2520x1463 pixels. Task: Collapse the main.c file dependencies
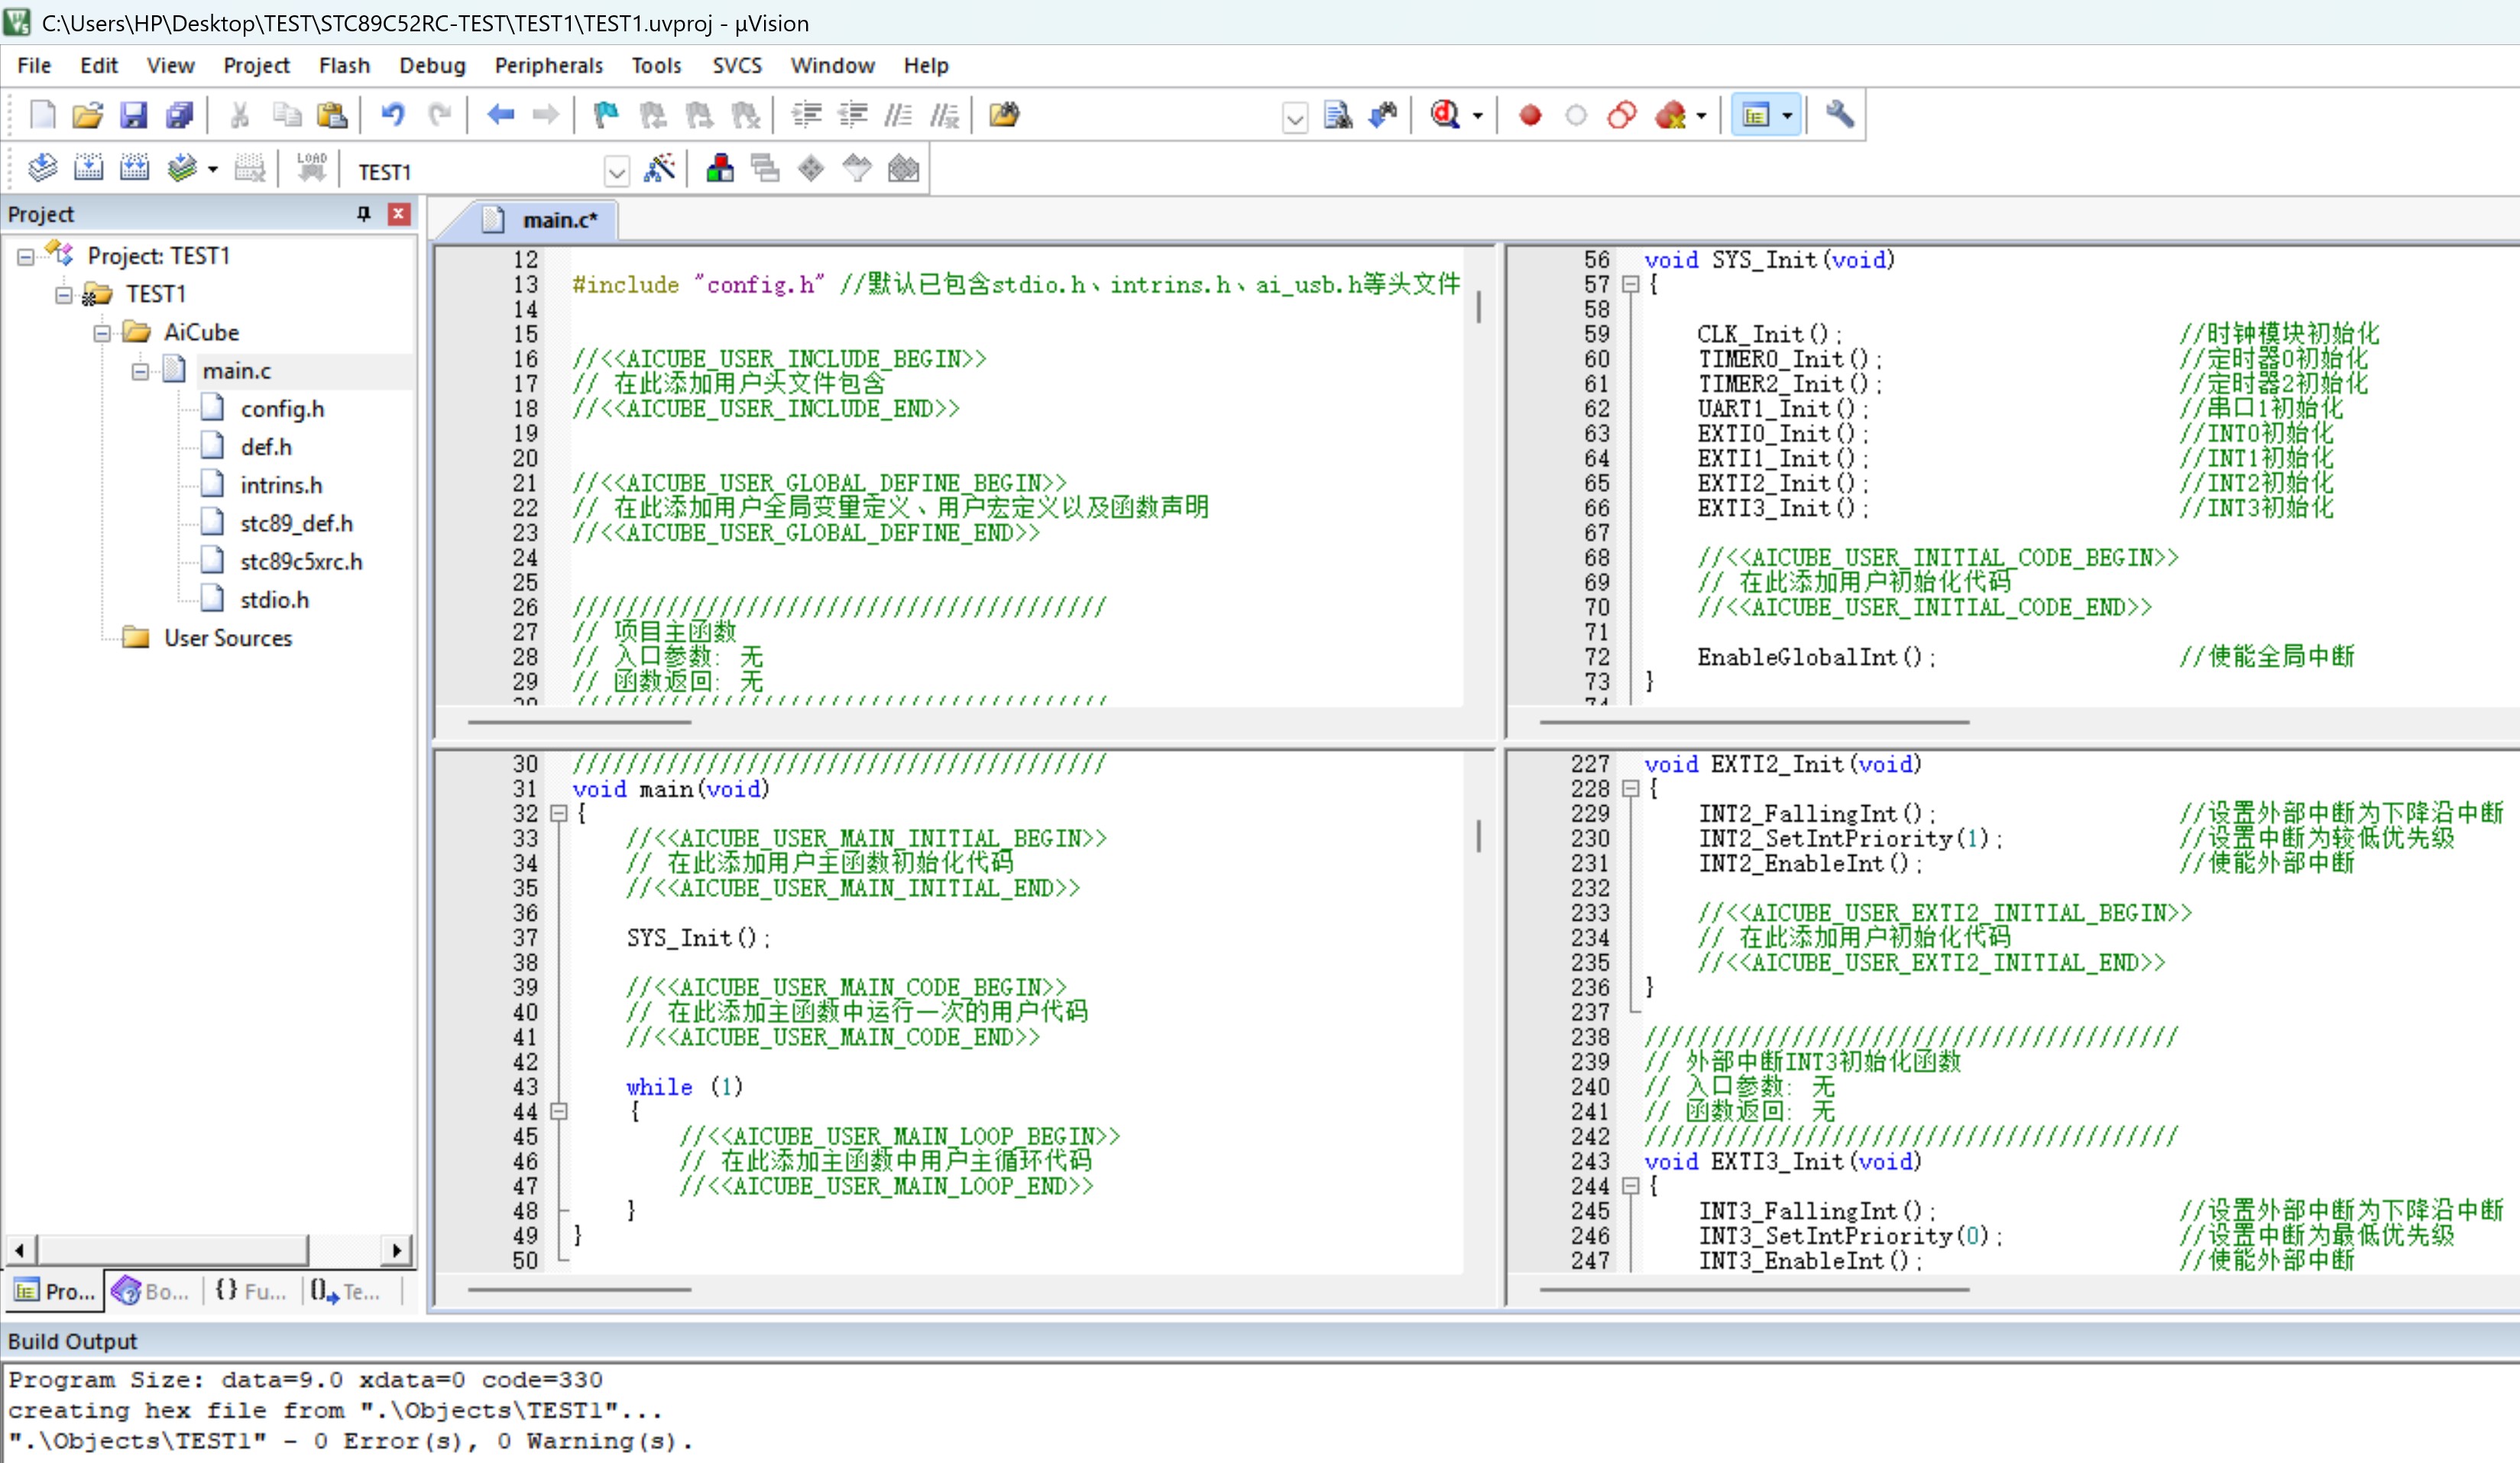(x=140, y=371)
